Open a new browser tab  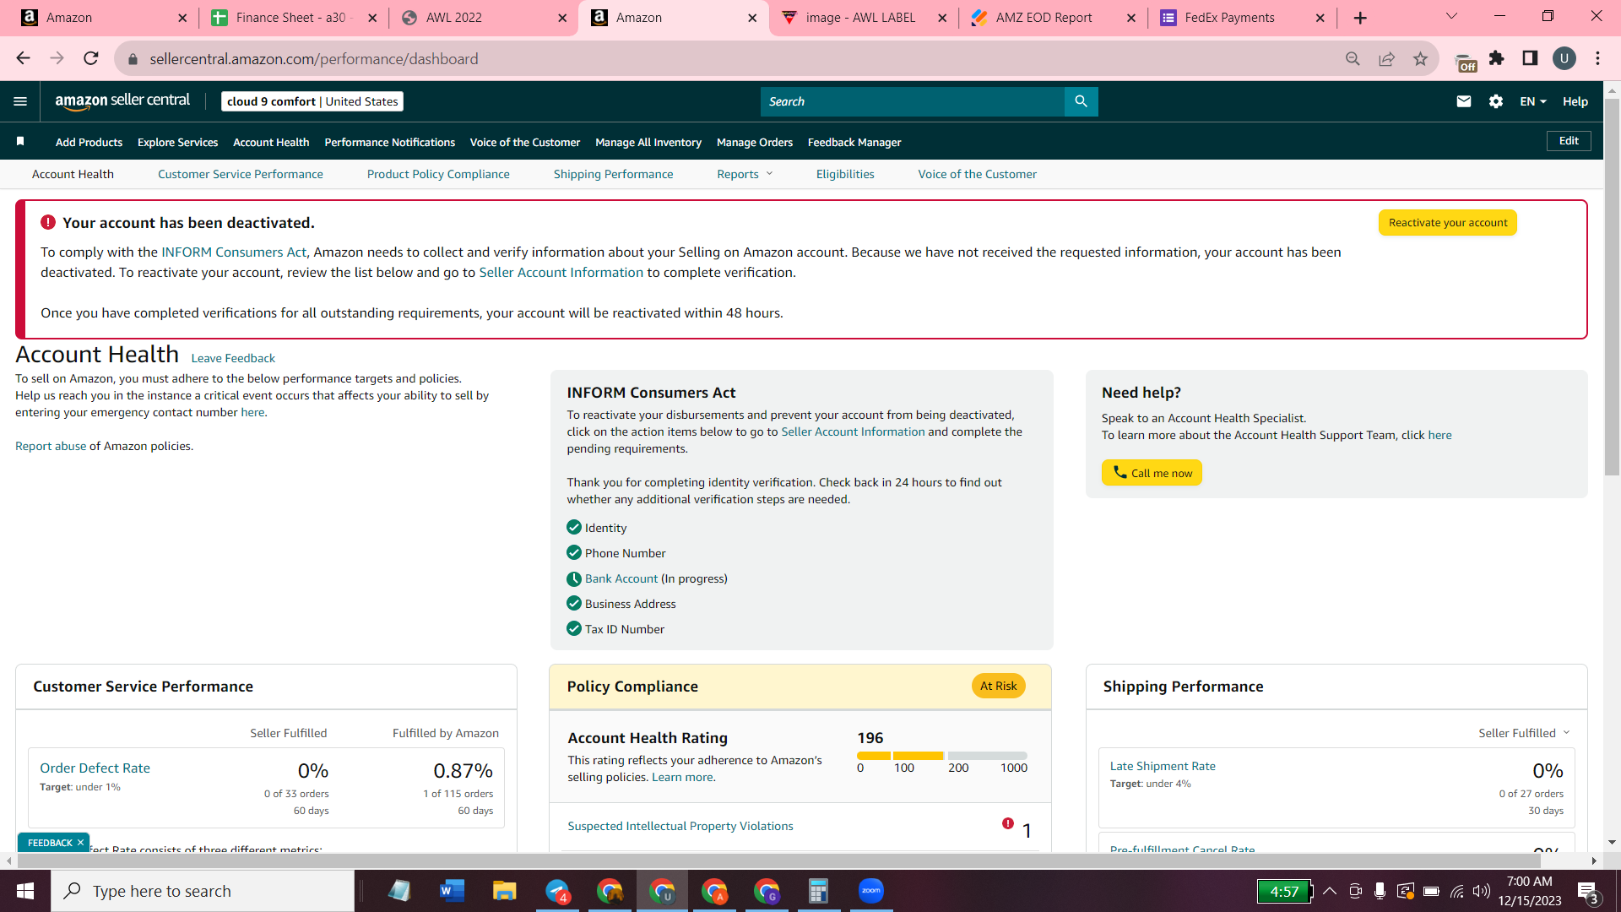pos(1360,18)
